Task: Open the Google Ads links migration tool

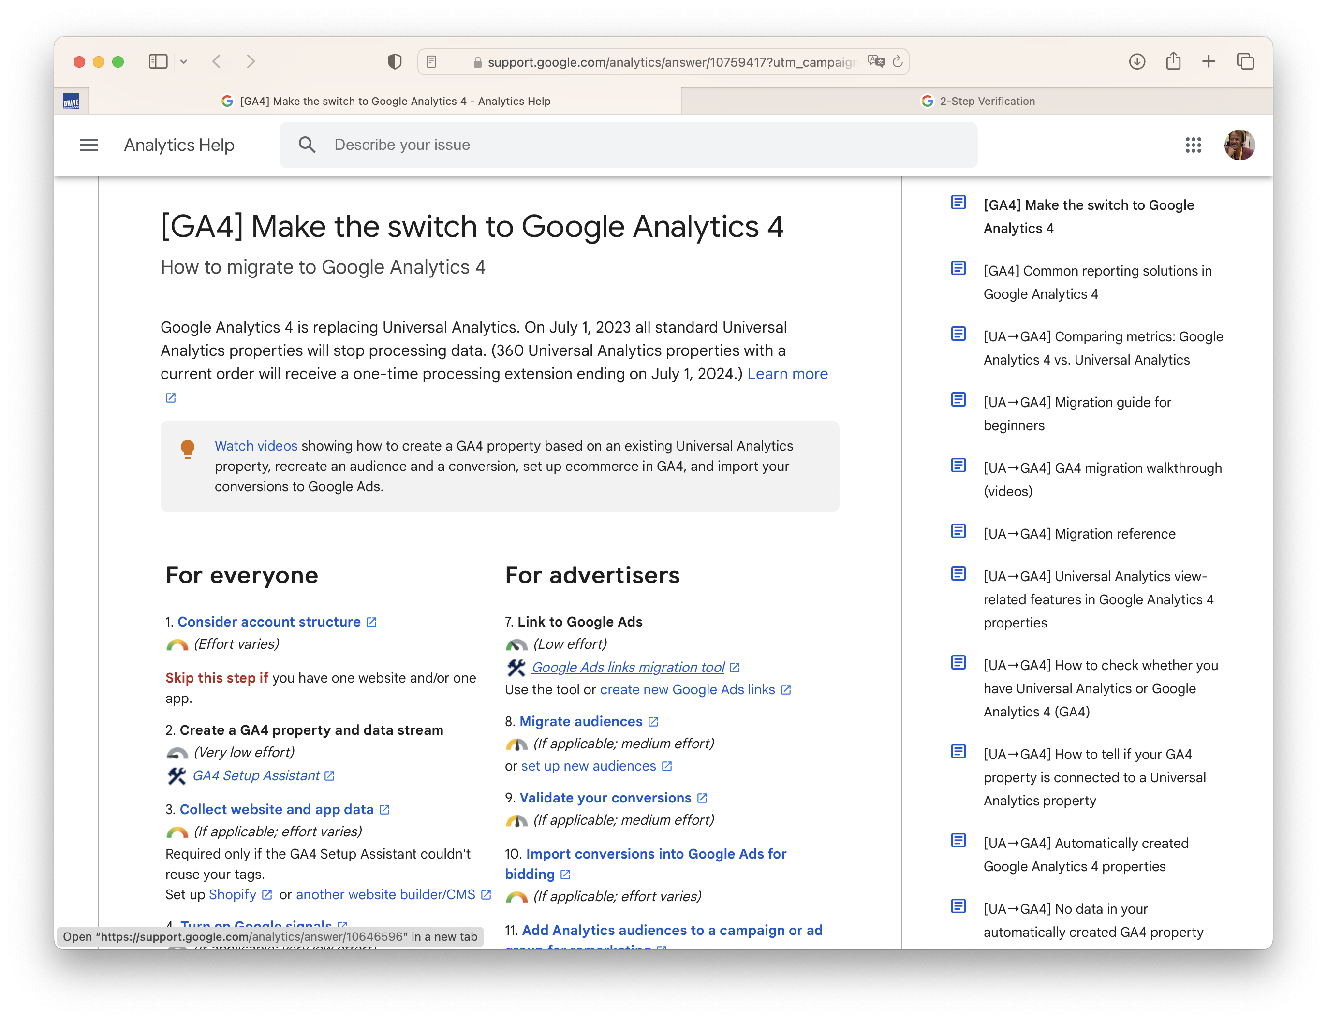Action: (628, 668)
